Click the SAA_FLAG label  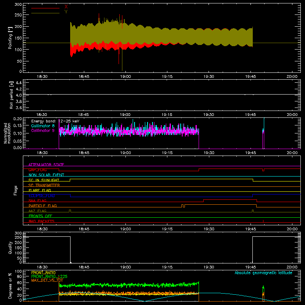point(37,201)
